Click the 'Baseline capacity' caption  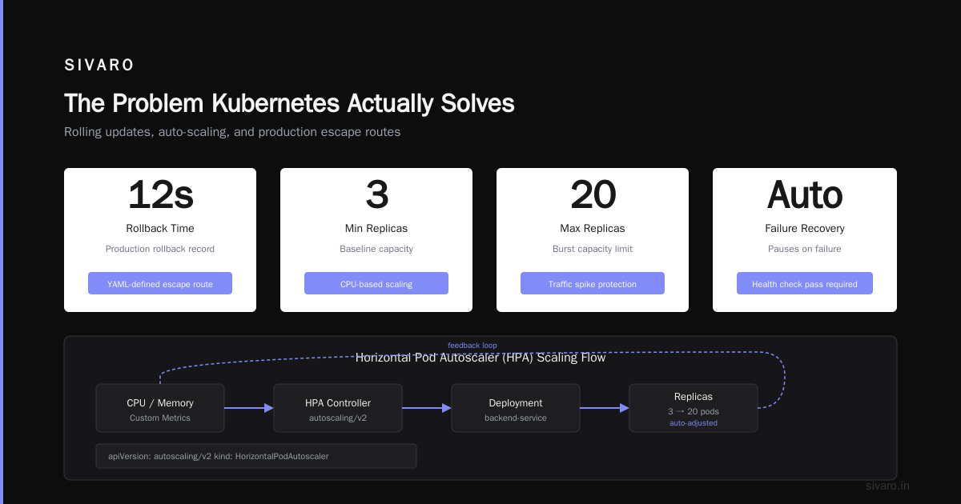pos(376,249)
